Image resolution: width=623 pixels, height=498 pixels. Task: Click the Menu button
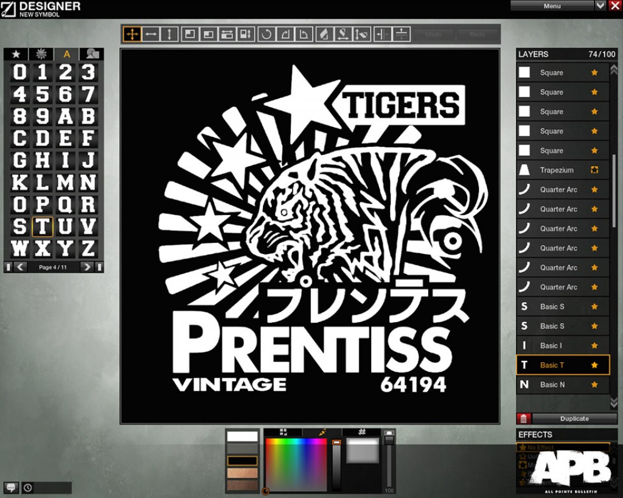pyautogui.click(x=552, y=5)
